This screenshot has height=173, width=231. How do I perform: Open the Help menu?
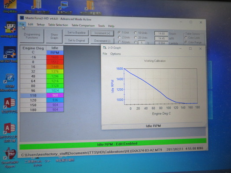pos(111,26)
